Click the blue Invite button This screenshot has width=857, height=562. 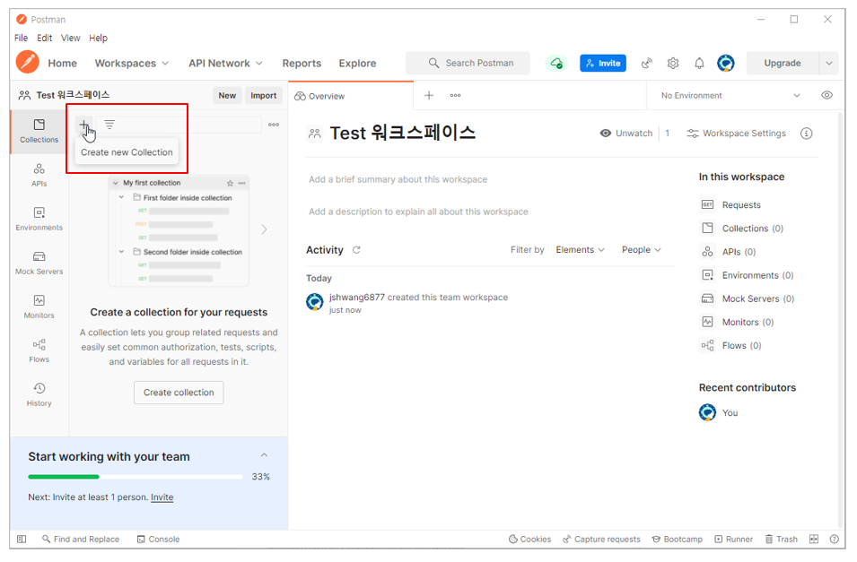point(603,64)
